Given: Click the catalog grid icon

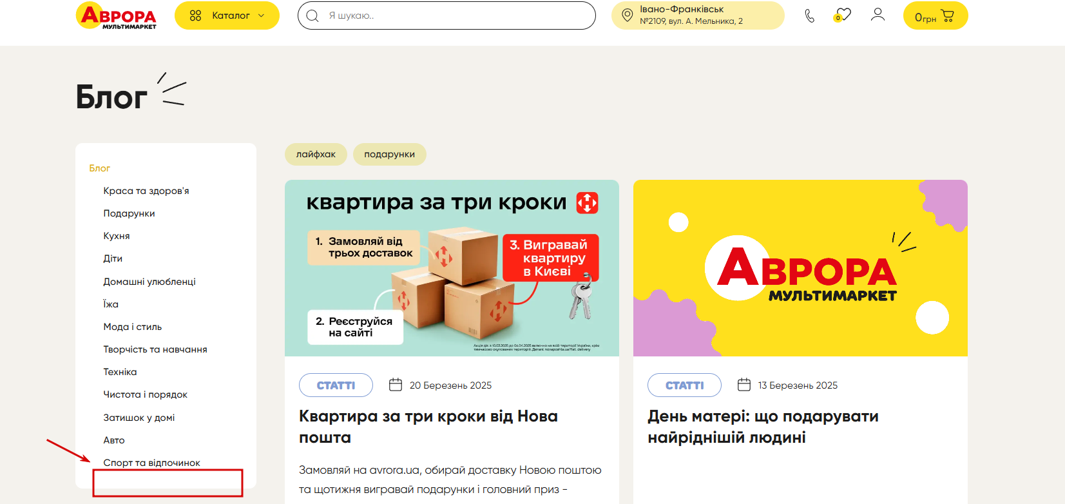Looking at the screenshot, I should pyautogui.click(x=196, y=15).
